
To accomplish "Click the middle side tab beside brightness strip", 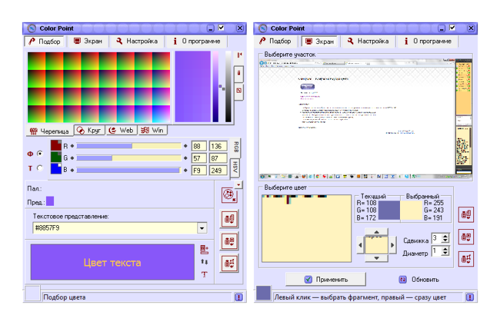I will (x=239, y=74).
